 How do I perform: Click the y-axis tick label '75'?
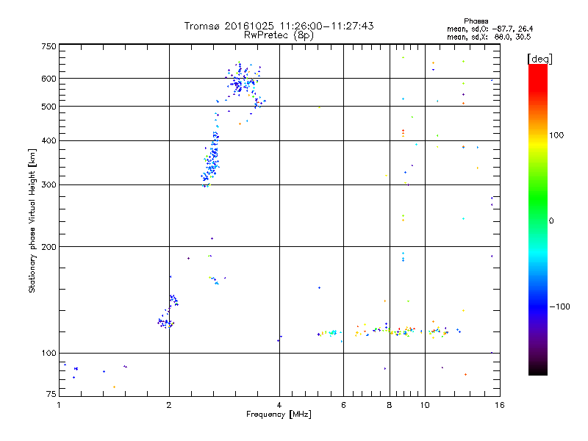(51, 394)
